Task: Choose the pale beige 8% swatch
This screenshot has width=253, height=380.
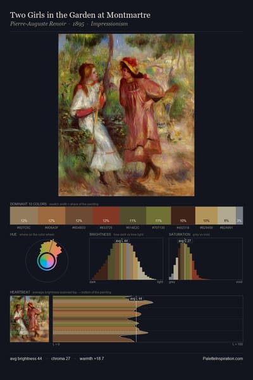Action: click(x=226, y=215)
